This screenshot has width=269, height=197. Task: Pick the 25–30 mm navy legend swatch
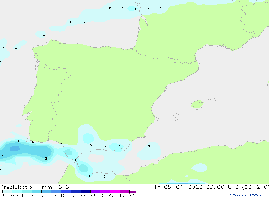point(86,192)
